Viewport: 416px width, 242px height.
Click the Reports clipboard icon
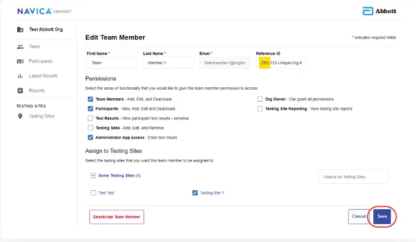tap(20, 90)
